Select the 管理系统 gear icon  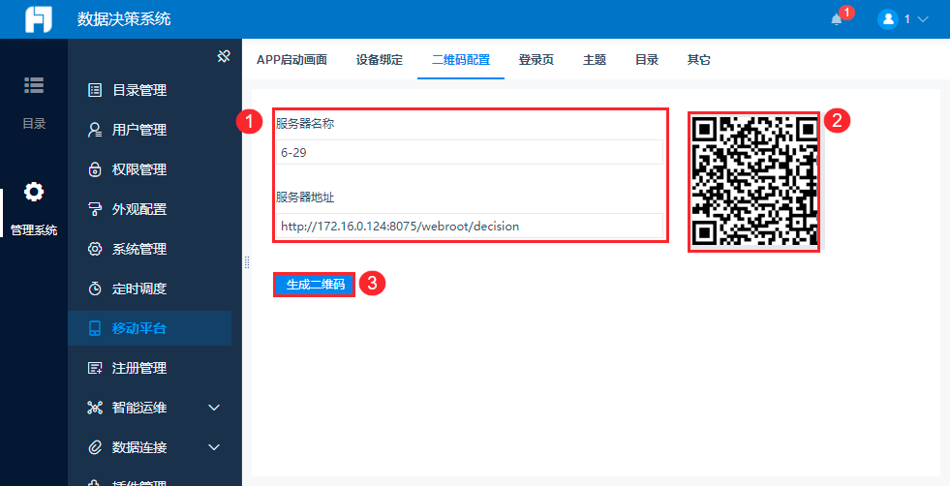(x=34, y=192)
